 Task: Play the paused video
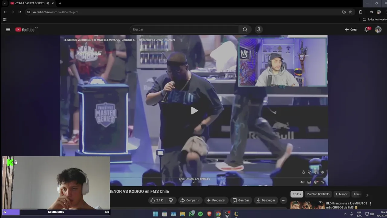[x=194, y=111]
